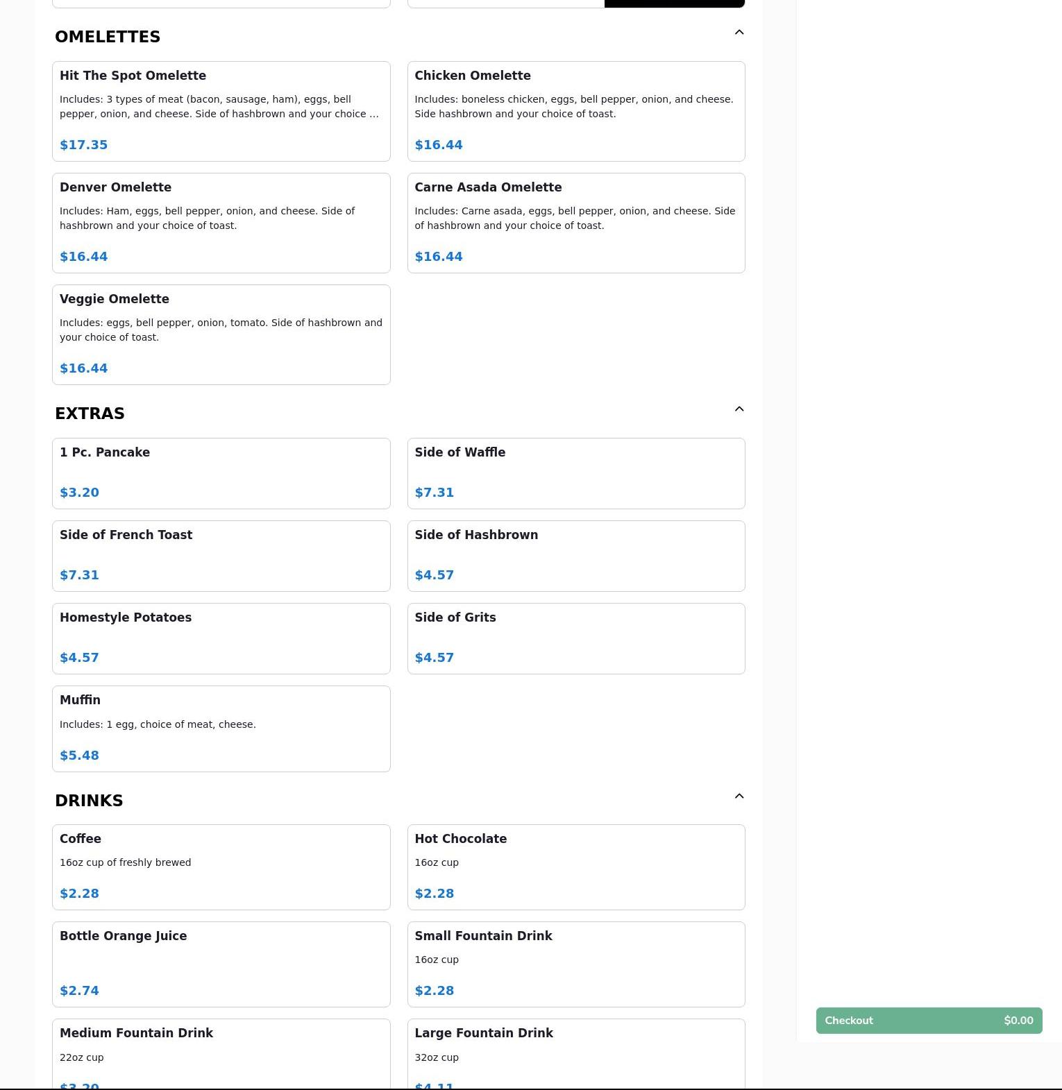Click the Checkout button
Image resolution: width=1062 pixels, height=1090 pixels.
[x=929, y=1021]
